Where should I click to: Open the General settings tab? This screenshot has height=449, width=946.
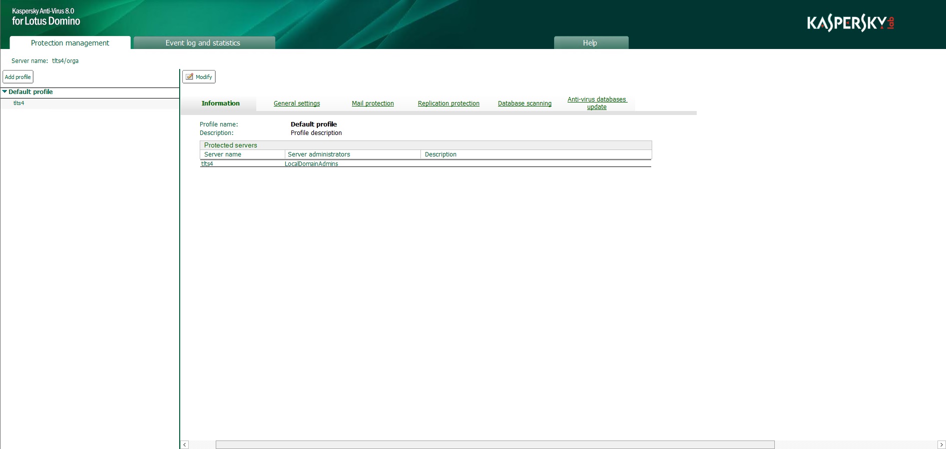coord(297,103)
